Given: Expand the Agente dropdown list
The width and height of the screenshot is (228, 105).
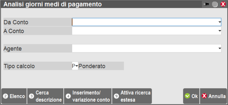Looking at the screenshot, I should click(220, 48).
